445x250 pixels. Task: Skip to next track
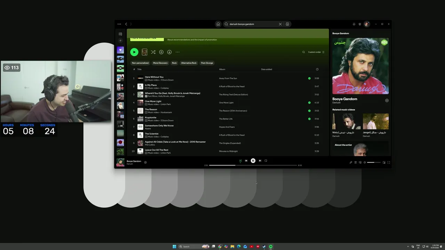click(x=260, y=161)
